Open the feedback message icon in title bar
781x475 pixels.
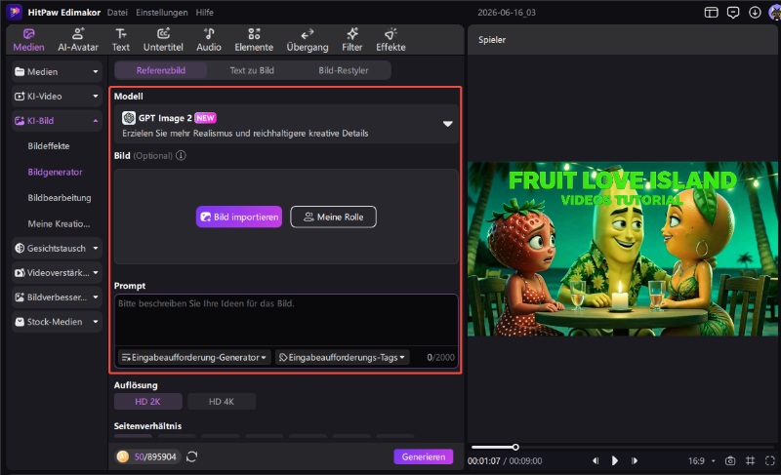[x=733, y=13]
